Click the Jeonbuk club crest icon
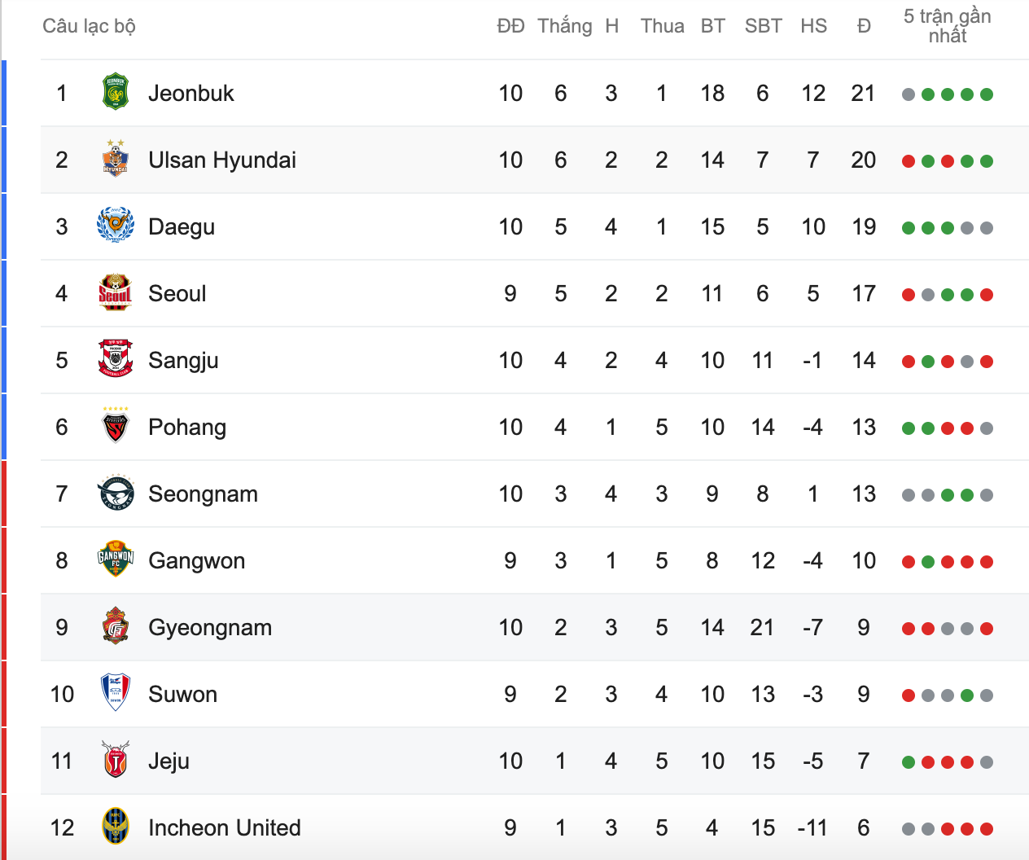The width and height of the screenshot is (1029, 860). pyautogui.click(x=116, y=92)
